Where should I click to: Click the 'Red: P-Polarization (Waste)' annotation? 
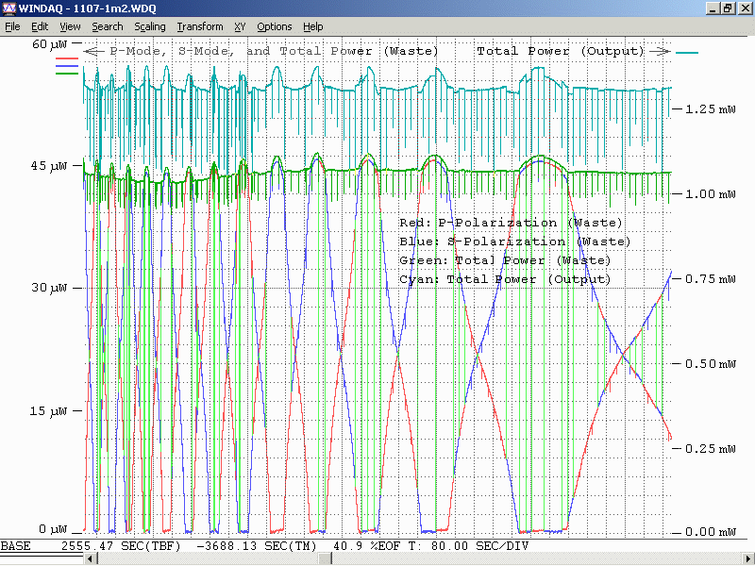click(511, 223)
